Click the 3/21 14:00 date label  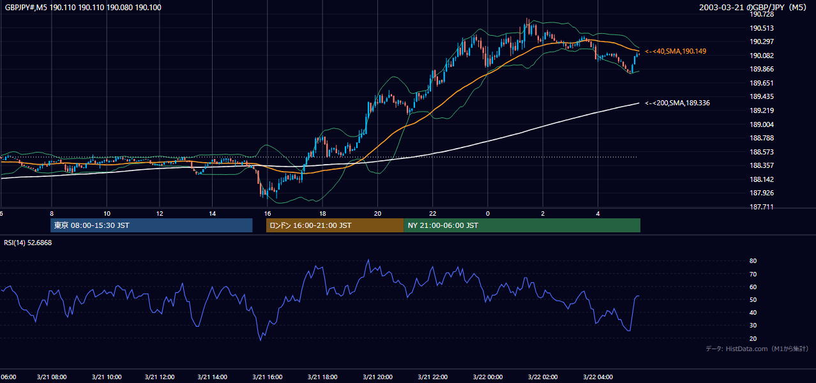213,377
